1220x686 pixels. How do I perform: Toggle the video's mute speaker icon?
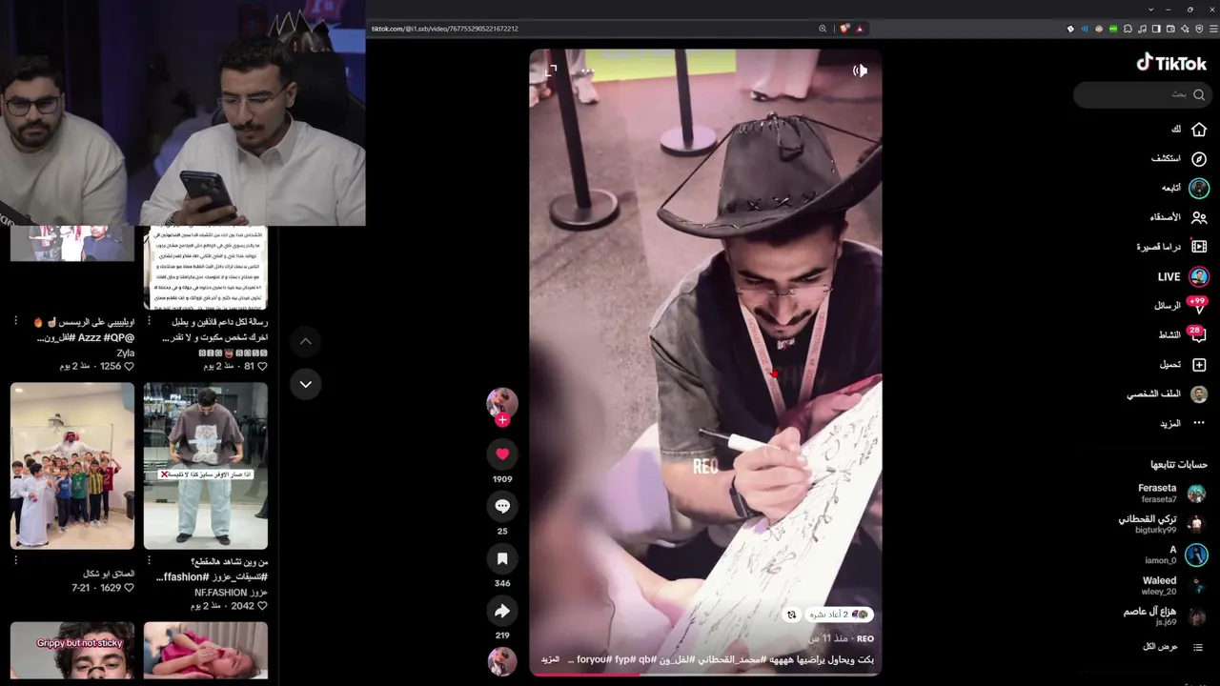860,71
